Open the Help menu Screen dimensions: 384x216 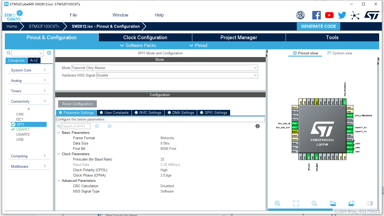(159, 15)
